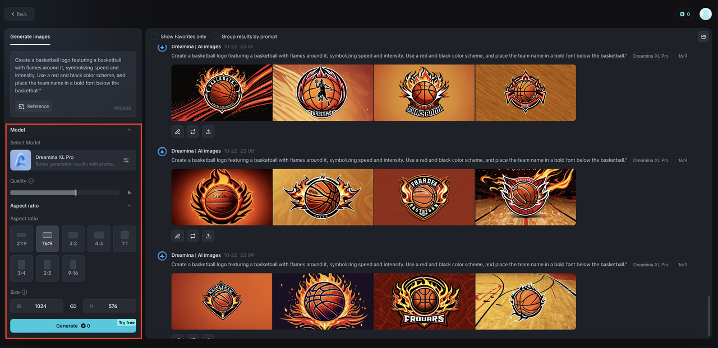Select the 2:3 aspect ratio
Viewport: 718px width, 348px height.
pos(47,269)
